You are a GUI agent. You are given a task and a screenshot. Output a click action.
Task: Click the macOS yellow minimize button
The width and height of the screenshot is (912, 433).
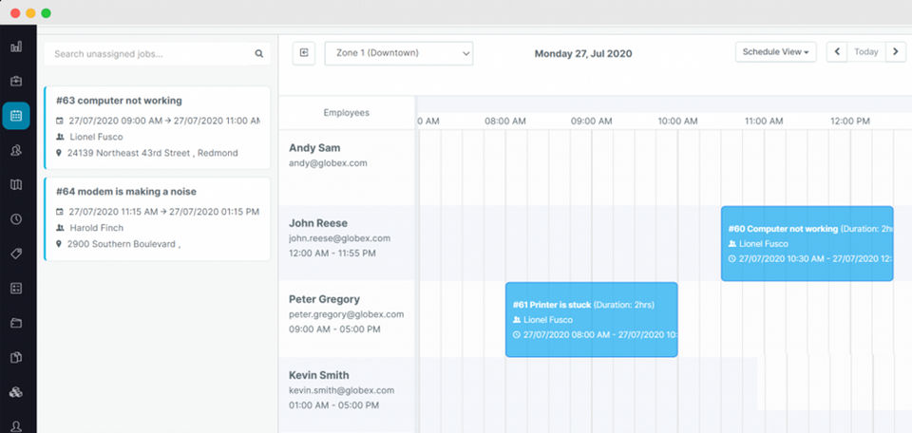pyautogui.click(x=30, y=13)
